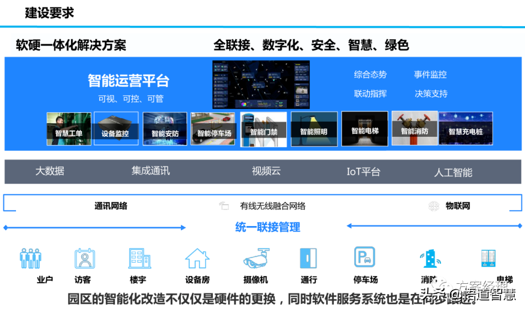Image resolution: width=525 pixels, height=310 pixels.
Task: Click the 物联网 label
Action: [458, 206]
